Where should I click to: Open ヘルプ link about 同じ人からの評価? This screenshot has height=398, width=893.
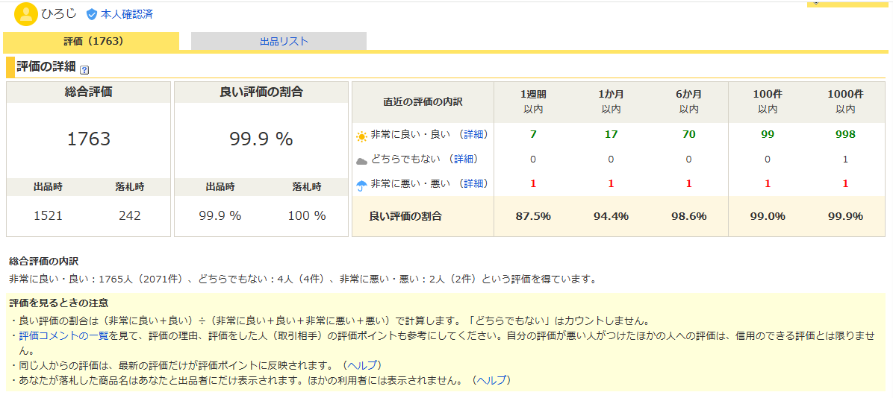pos(364,365)
